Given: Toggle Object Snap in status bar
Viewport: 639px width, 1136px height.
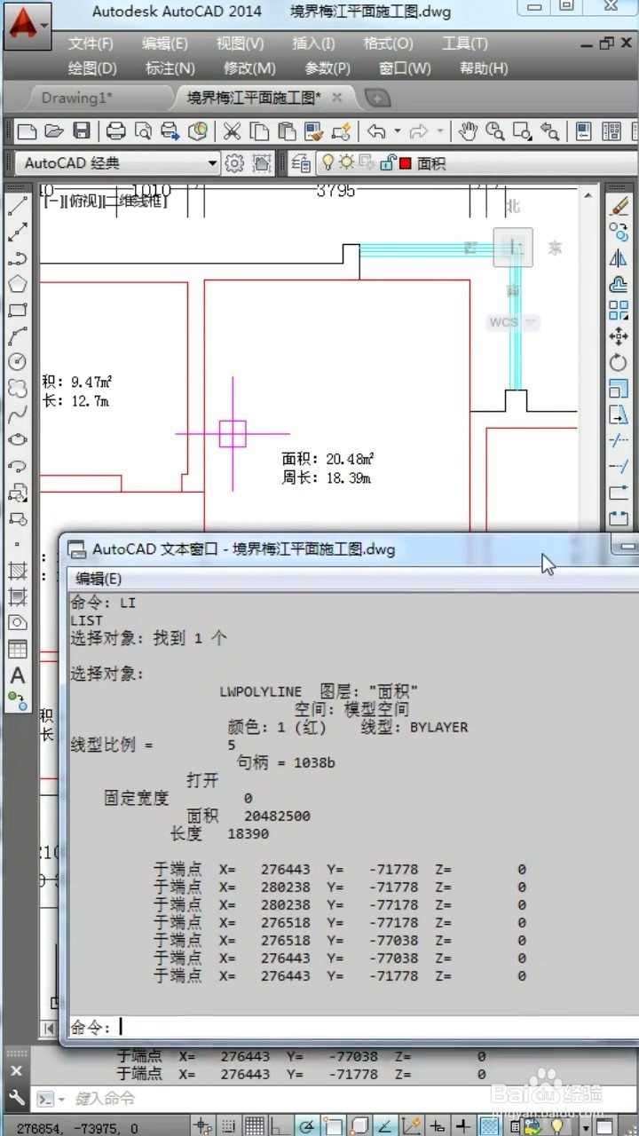Looking at the screenshot, I should point(334,1127).
